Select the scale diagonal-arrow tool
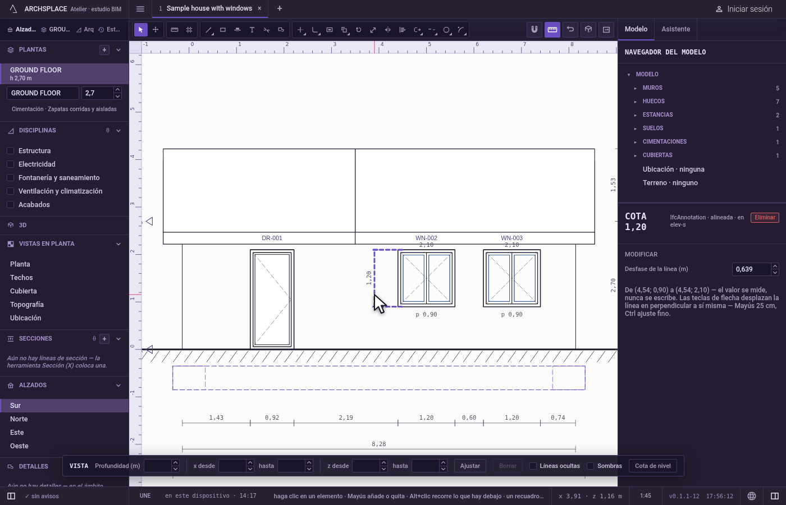The width and height of the screenshot is (786, 505). (x=373, y=30)
